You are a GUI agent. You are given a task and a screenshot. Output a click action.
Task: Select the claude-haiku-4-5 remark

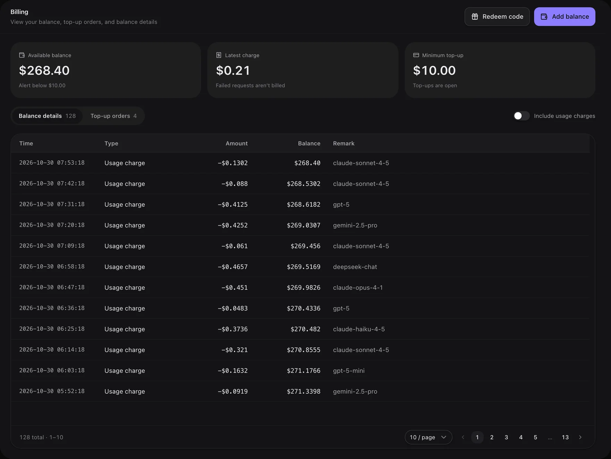(x=359, y=329)
